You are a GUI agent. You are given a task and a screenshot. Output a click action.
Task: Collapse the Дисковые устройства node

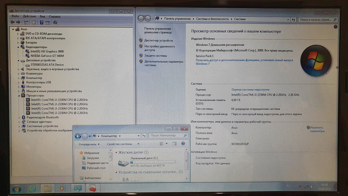coord(18,60)
